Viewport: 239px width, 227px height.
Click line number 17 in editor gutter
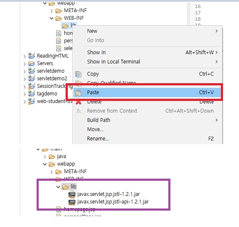(198, 13)
